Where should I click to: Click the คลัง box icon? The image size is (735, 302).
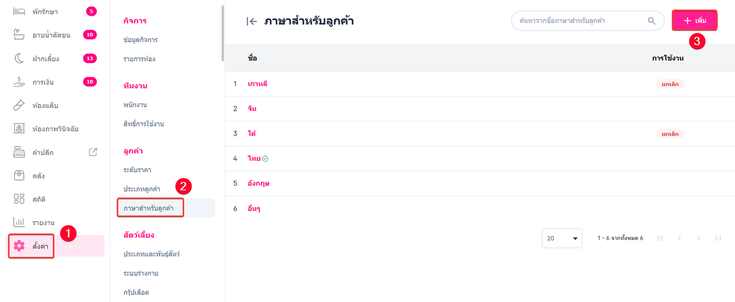[x=19, y=175]
